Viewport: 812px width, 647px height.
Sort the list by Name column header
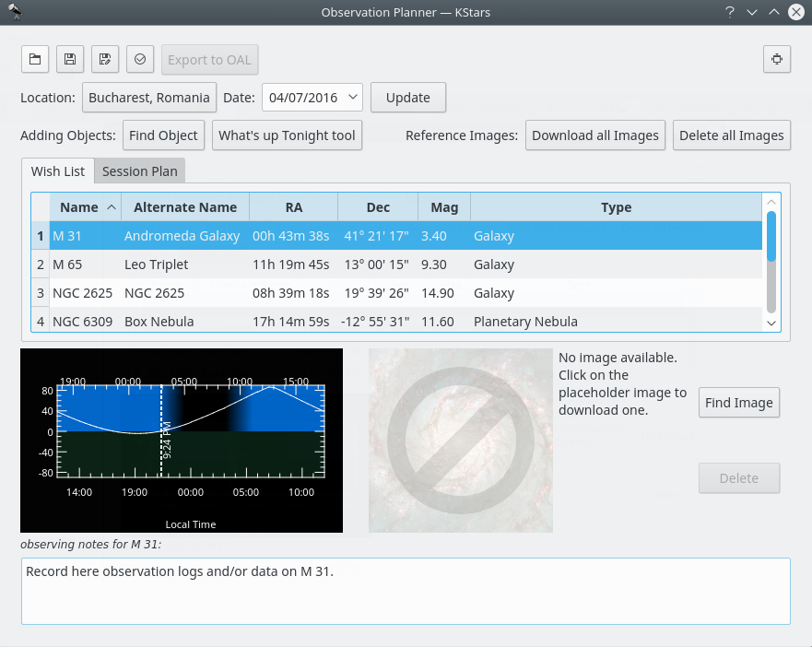tap(85, 207)
